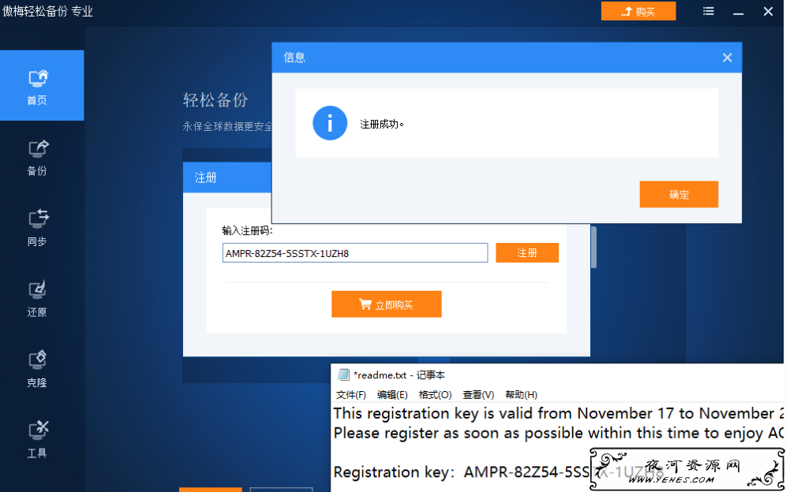The width and height of the screenshot is (786, 492).
Task: Open the 编辑(E) menu in Notepad
Action: [392, 395]
